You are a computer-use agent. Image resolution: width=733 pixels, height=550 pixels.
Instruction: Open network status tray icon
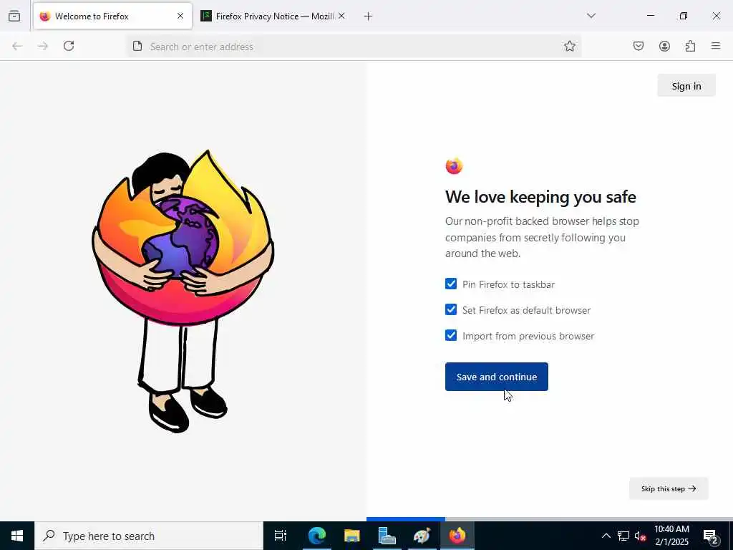pyautogui.click(x=623, y=536)
